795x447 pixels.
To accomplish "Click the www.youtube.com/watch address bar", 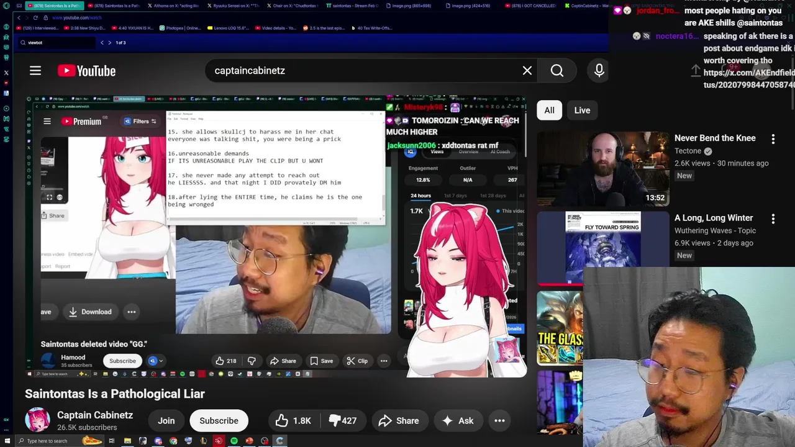I will [77, 17].
